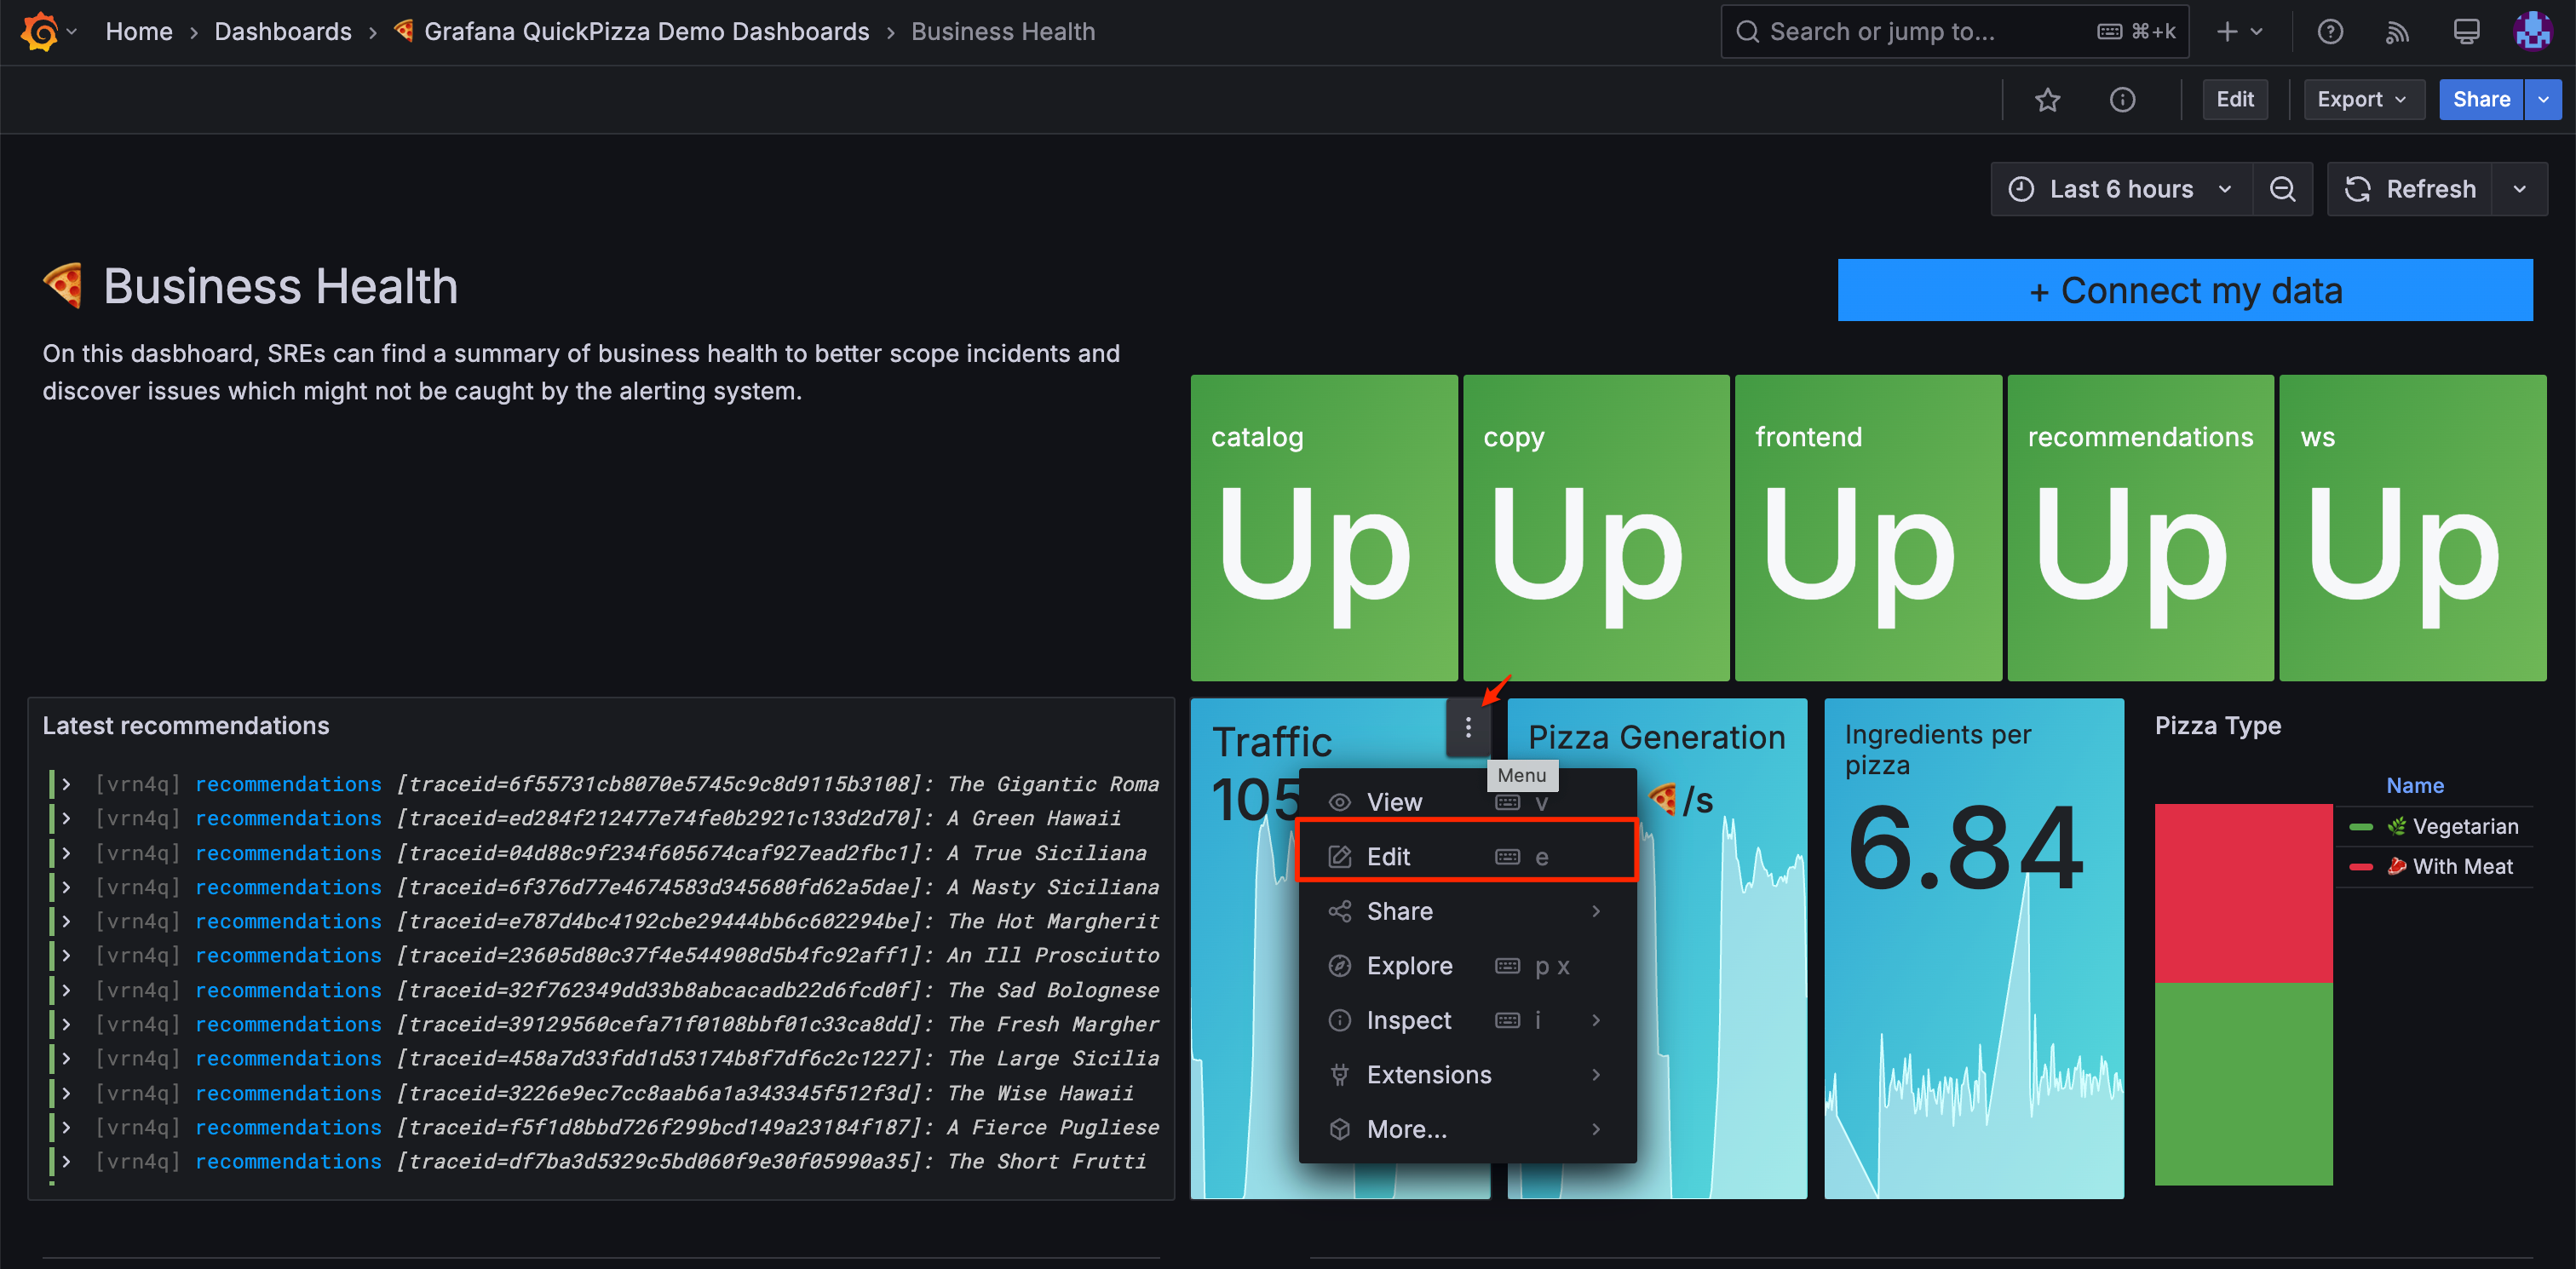
Task: Choose Edit in panel menu
Action: [x=1466, y=857]
